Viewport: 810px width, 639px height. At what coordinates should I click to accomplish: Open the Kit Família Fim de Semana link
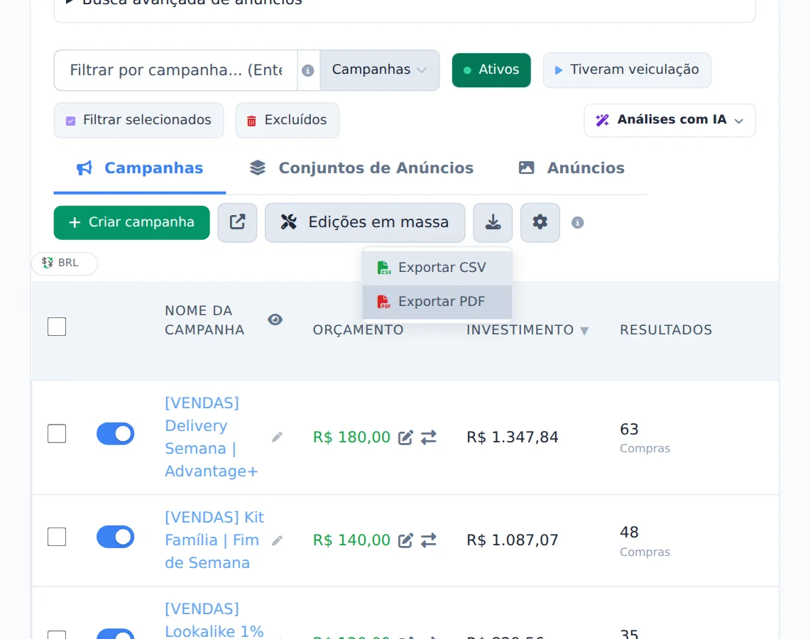pyautogui.click(x=214, y=540)
